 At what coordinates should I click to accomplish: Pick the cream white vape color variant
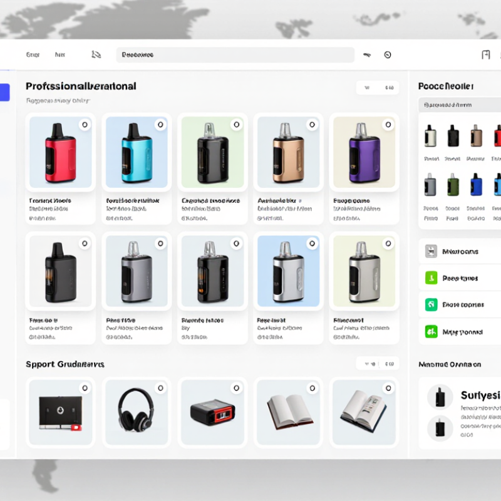tap(430, 136)
